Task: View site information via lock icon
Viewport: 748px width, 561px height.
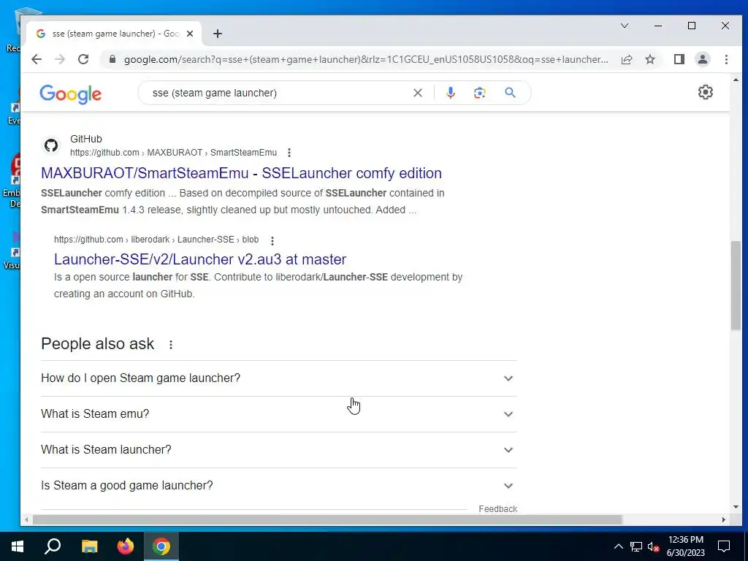Action: click(x=112, y=59)
